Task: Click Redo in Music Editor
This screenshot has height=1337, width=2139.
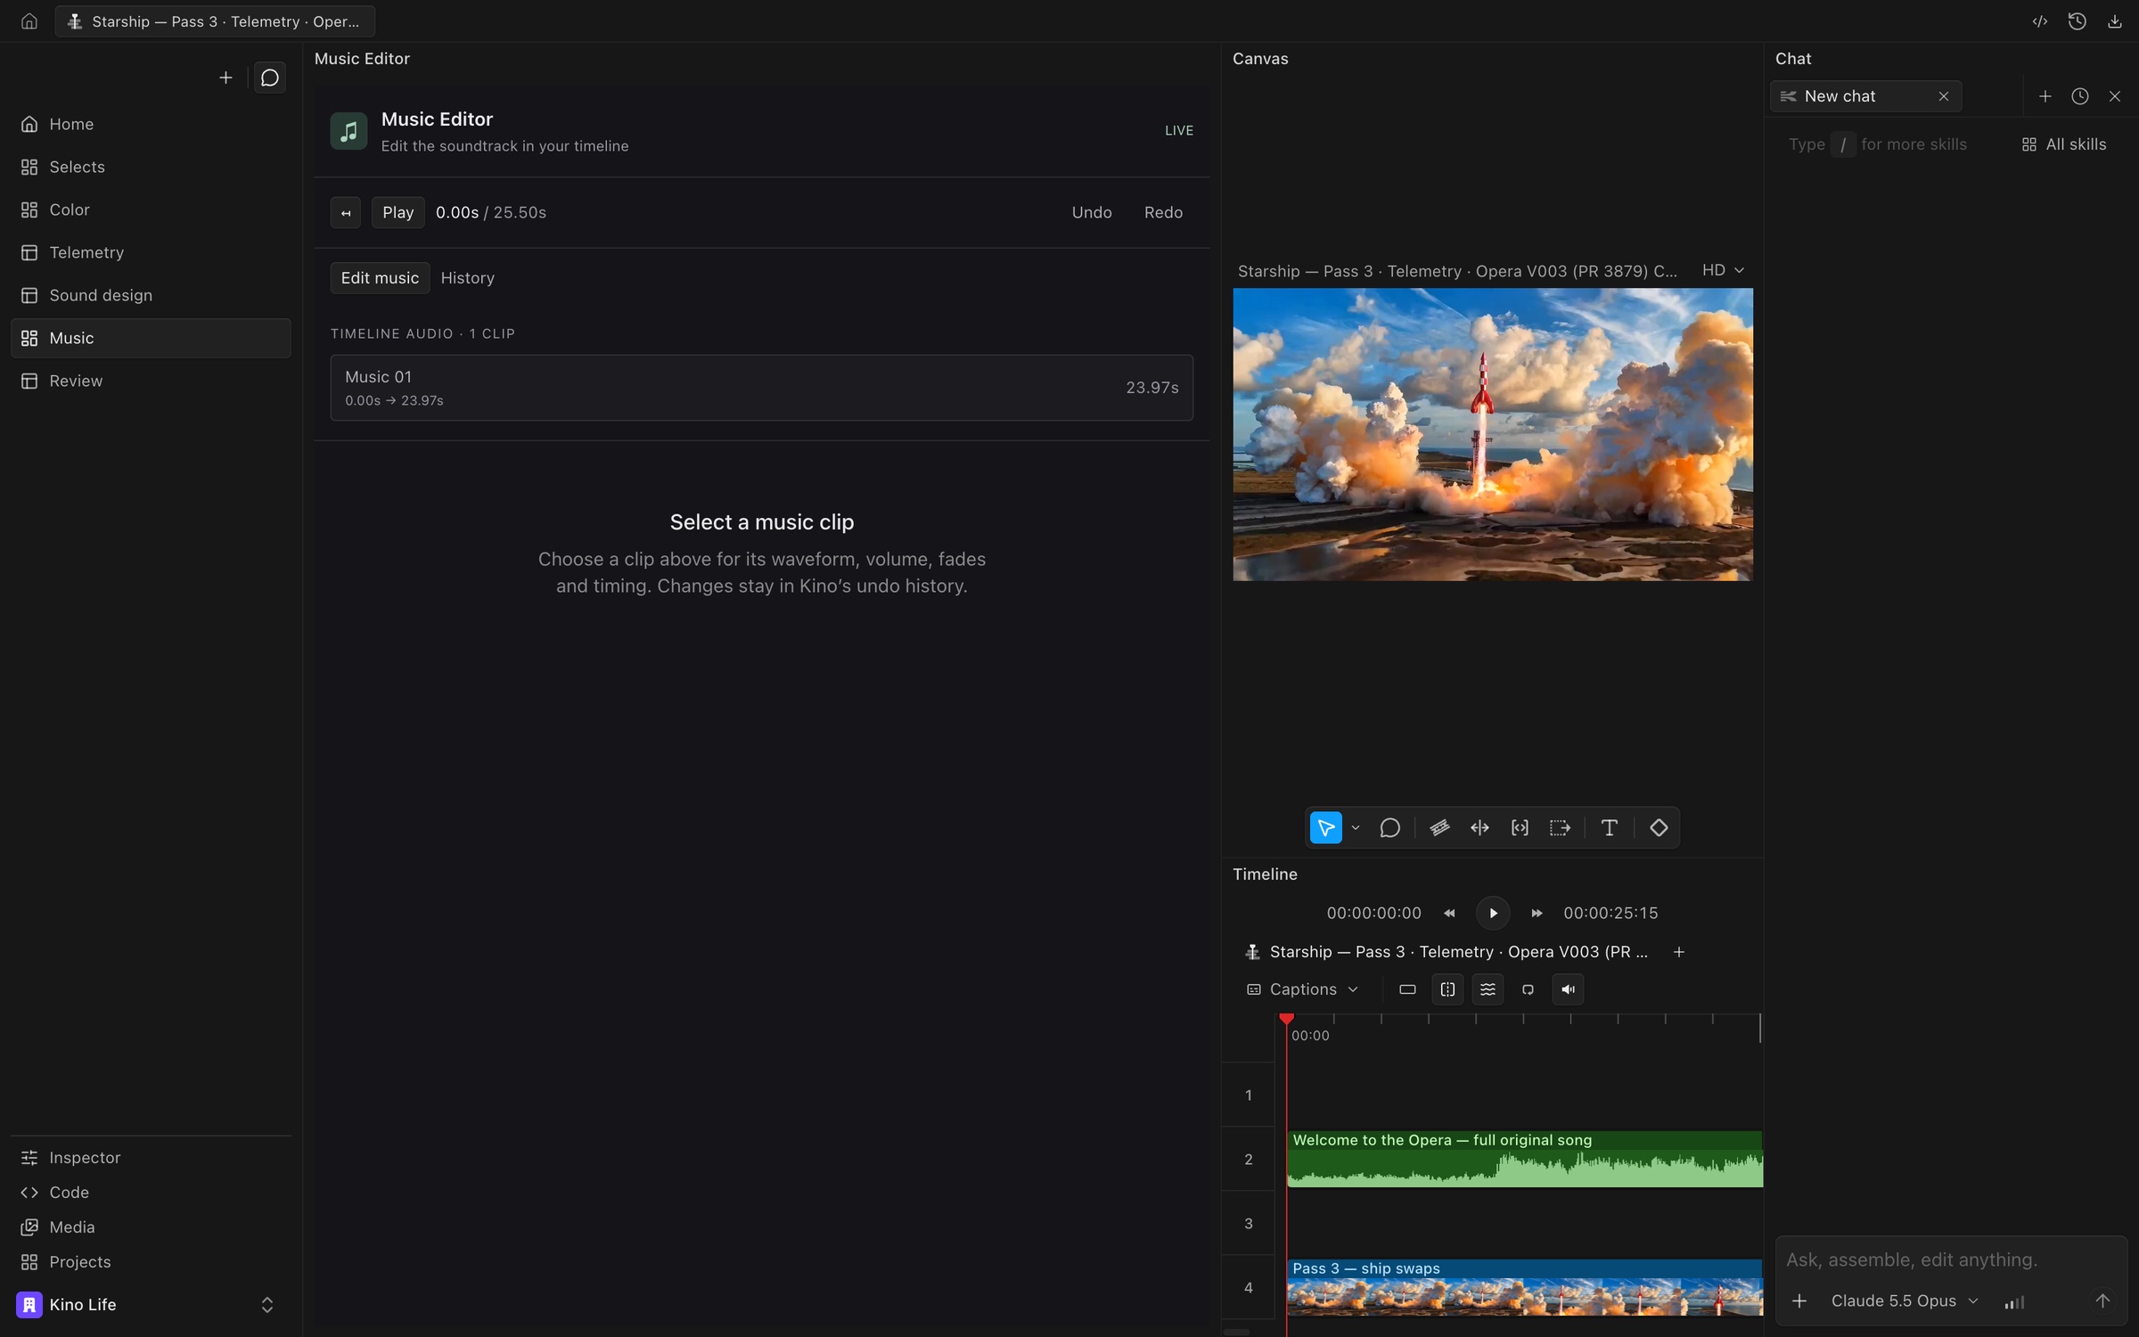Action: pyautogui.click(x=1163, y=213)
